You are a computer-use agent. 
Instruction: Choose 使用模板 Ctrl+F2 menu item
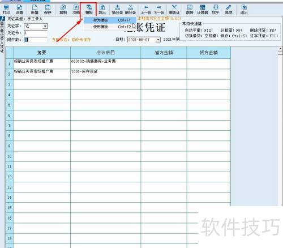pyautogui.click(x=110, y=27)
